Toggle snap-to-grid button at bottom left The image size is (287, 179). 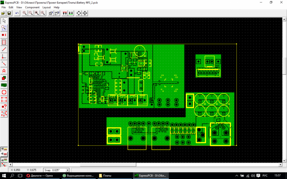(x=4, y=165)
